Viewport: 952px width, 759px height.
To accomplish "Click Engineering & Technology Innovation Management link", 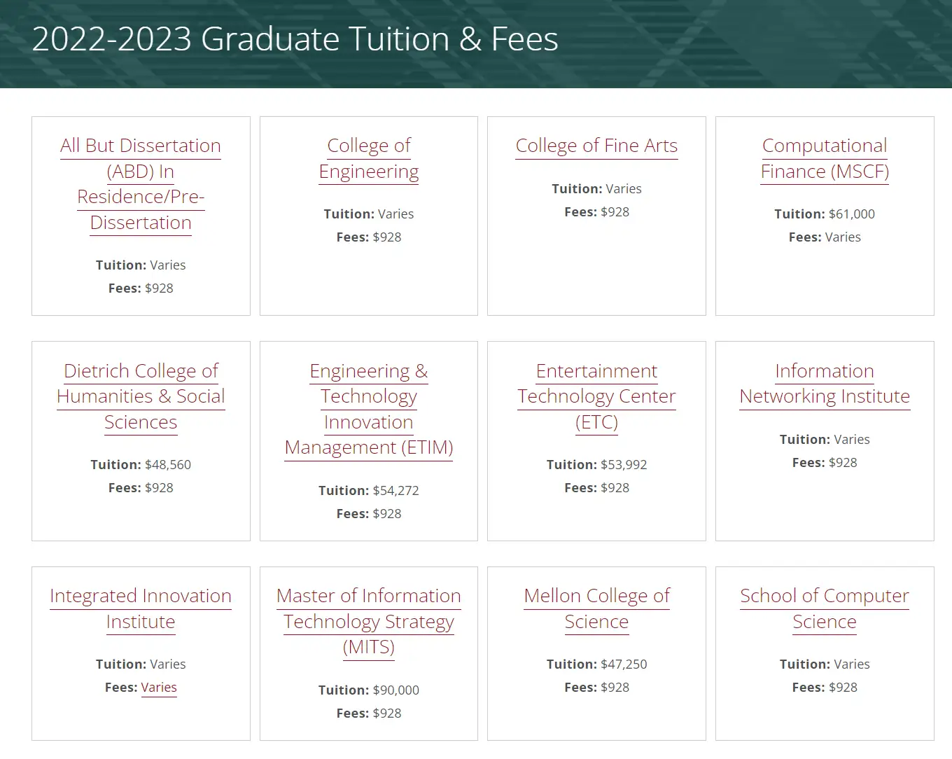I will 369,371.
